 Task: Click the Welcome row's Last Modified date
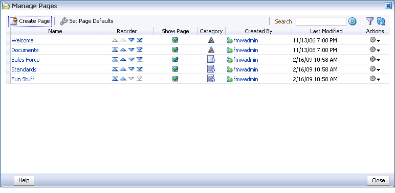(x=315, y=40)
